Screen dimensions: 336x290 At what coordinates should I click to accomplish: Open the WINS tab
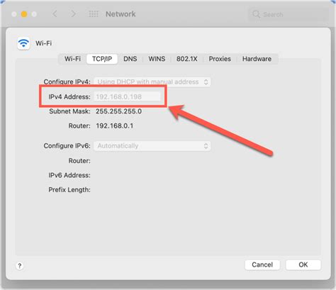157,59
